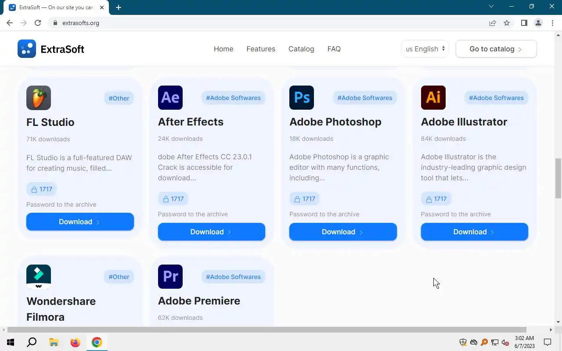Screen dimensions: 562x351
Task: Click the After Effects title text
Action: pos(191,122)
